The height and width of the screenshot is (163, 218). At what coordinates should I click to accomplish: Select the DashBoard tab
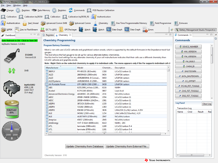(x=8, y=35)
